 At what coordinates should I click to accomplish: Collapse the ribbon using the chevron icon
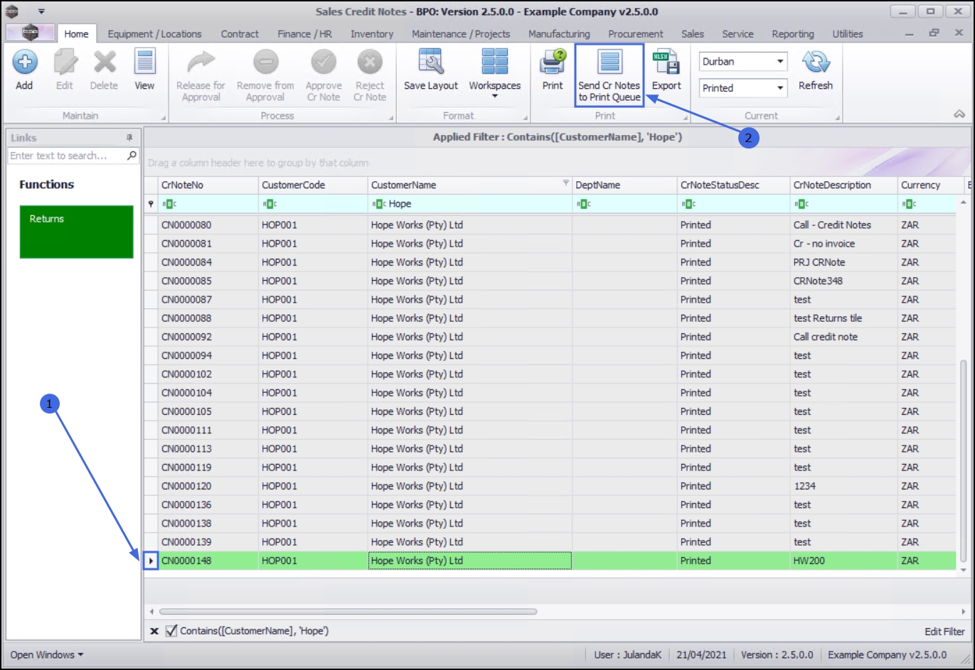click(959, 114)
